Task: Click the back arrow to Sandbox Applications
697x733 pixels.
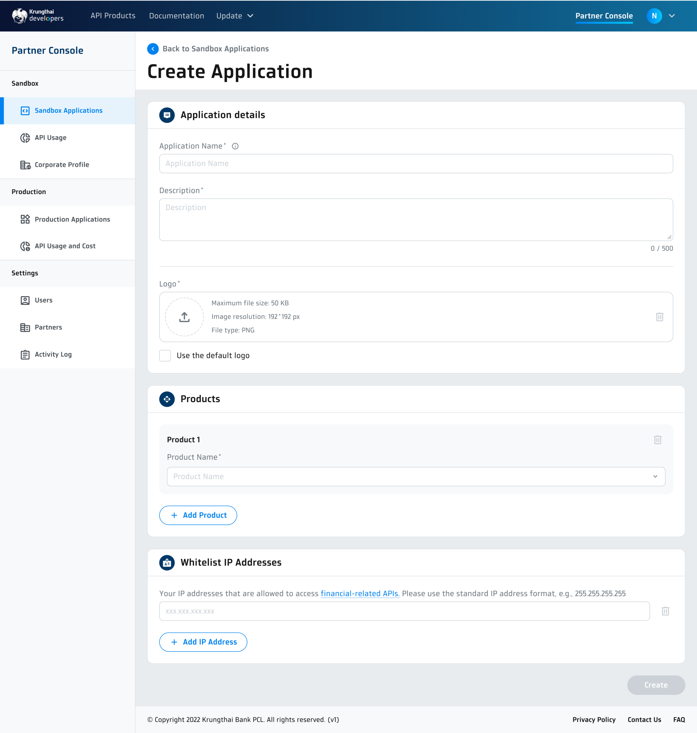Action: point(153,49)
